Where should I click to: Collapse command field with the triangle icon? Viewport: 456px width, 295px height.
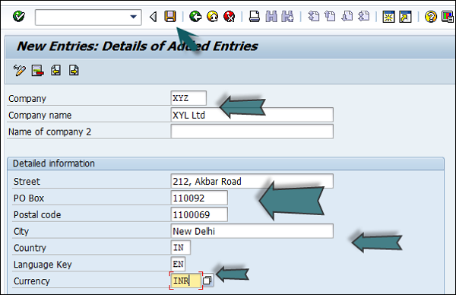click(x=154, y=17)
